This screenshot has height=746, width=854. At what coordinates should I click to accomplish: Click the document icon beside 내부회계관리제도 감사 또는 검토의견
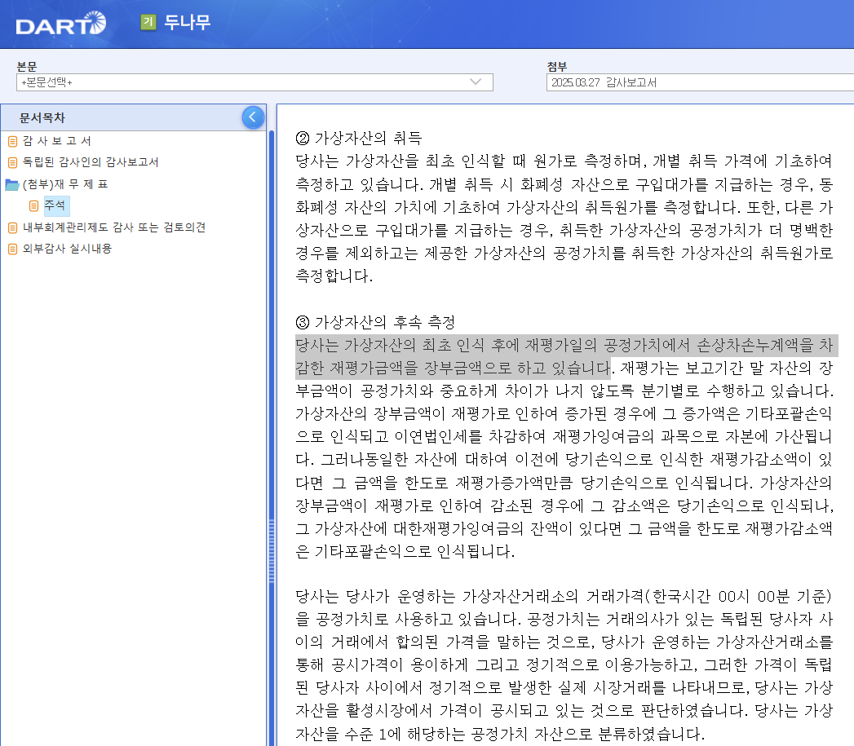click(11, 227)
